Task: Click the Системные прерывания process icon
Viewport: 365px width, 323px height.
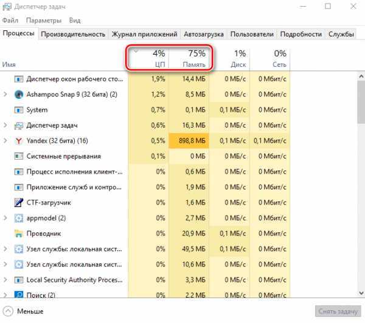Action: click(x=19, y=156)
